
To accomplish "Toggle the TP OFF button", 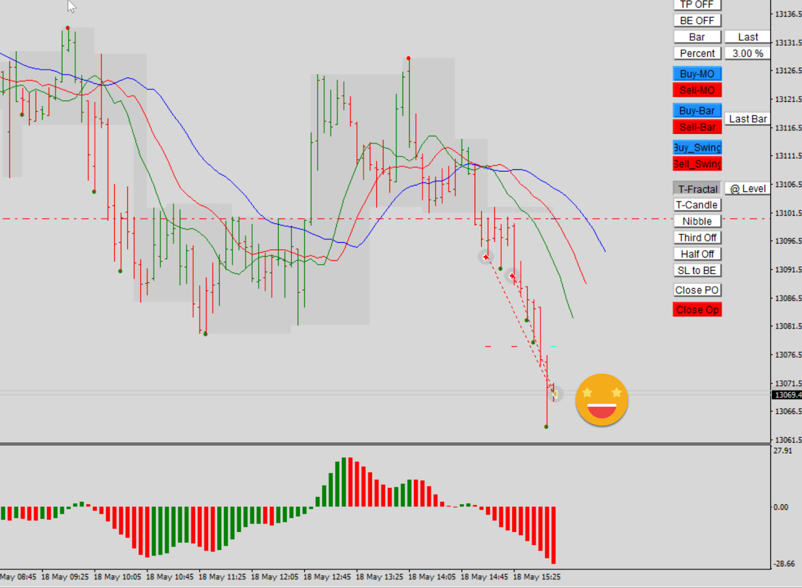I will point(697,5).
